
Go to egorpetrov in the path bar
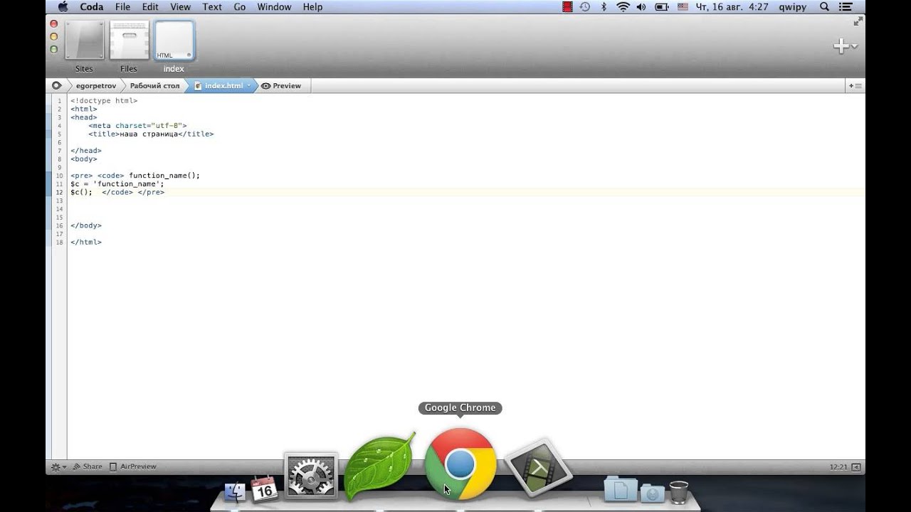[95, 85]
